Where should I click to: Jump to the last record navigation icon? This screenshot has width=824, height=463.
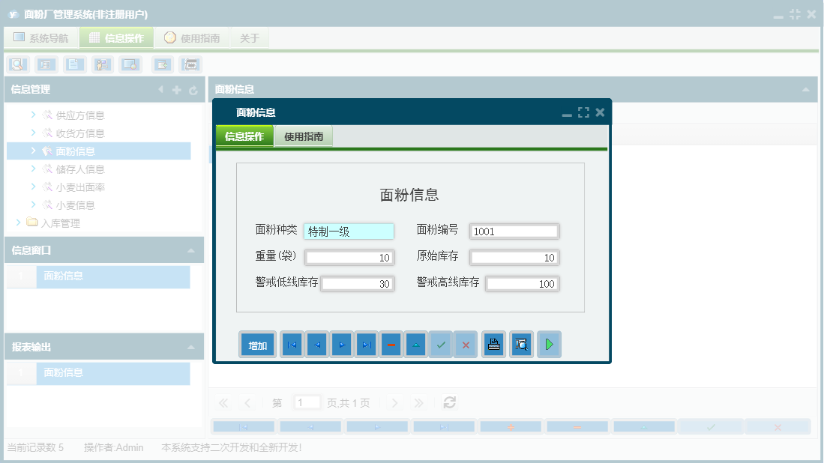(366, 345)
